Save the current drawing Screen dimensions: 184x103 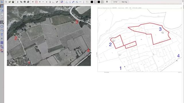point(13,2)
